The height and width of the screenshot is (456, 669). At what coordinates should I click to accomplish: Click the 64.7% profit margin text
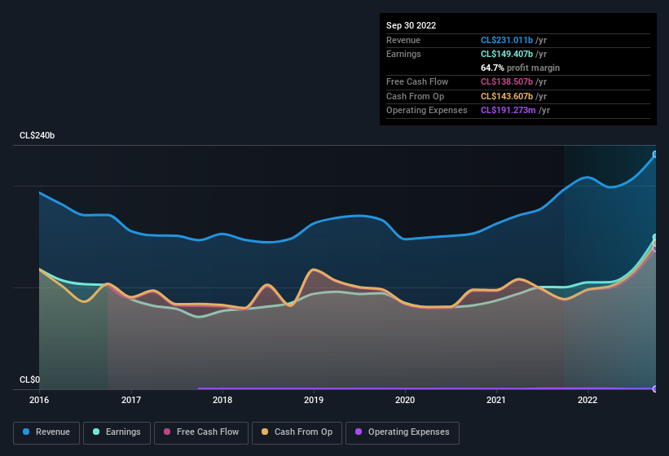520,68
